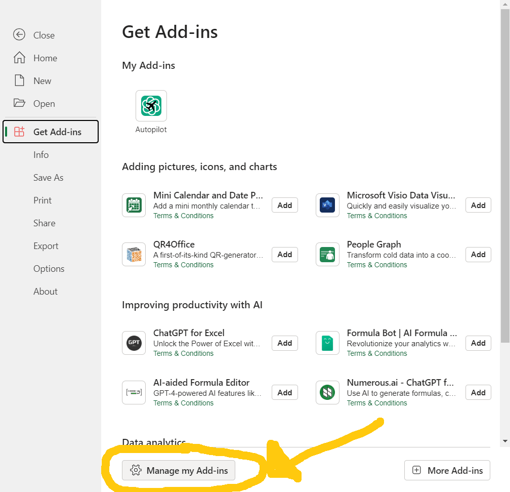510x492 pixels.
Task: Open Terms & Conditions for AI-aided Formula Editor
Action: pyautogui.click(x=184, y=403)
